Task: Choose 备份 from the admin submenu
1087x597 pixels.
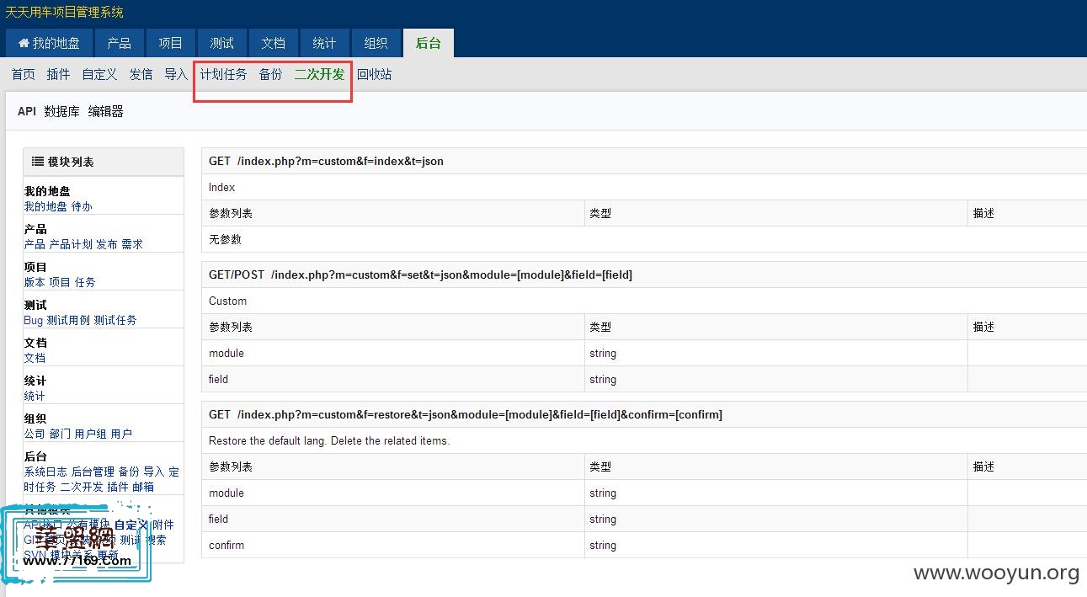Action: pyautogui.click(x=270, y=75)
